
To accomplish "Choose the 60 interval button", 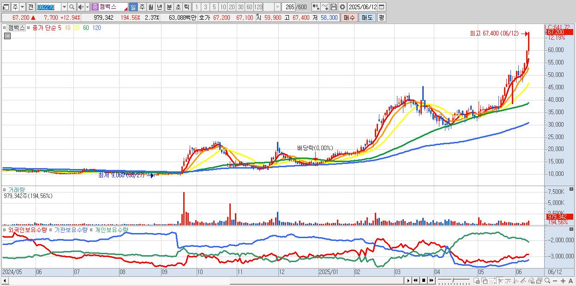I will tap(249, 7).
